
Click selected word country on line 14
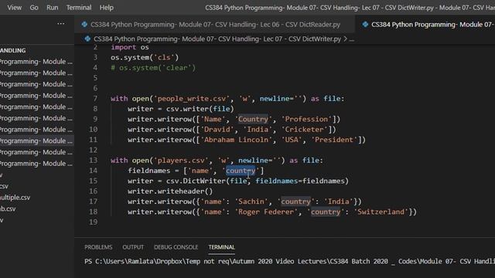click(x=241, y=171)
